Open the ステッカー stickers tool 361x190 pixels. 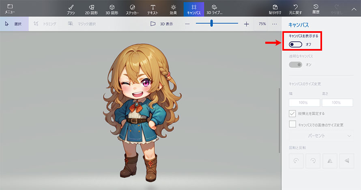[x=132, y=9]
